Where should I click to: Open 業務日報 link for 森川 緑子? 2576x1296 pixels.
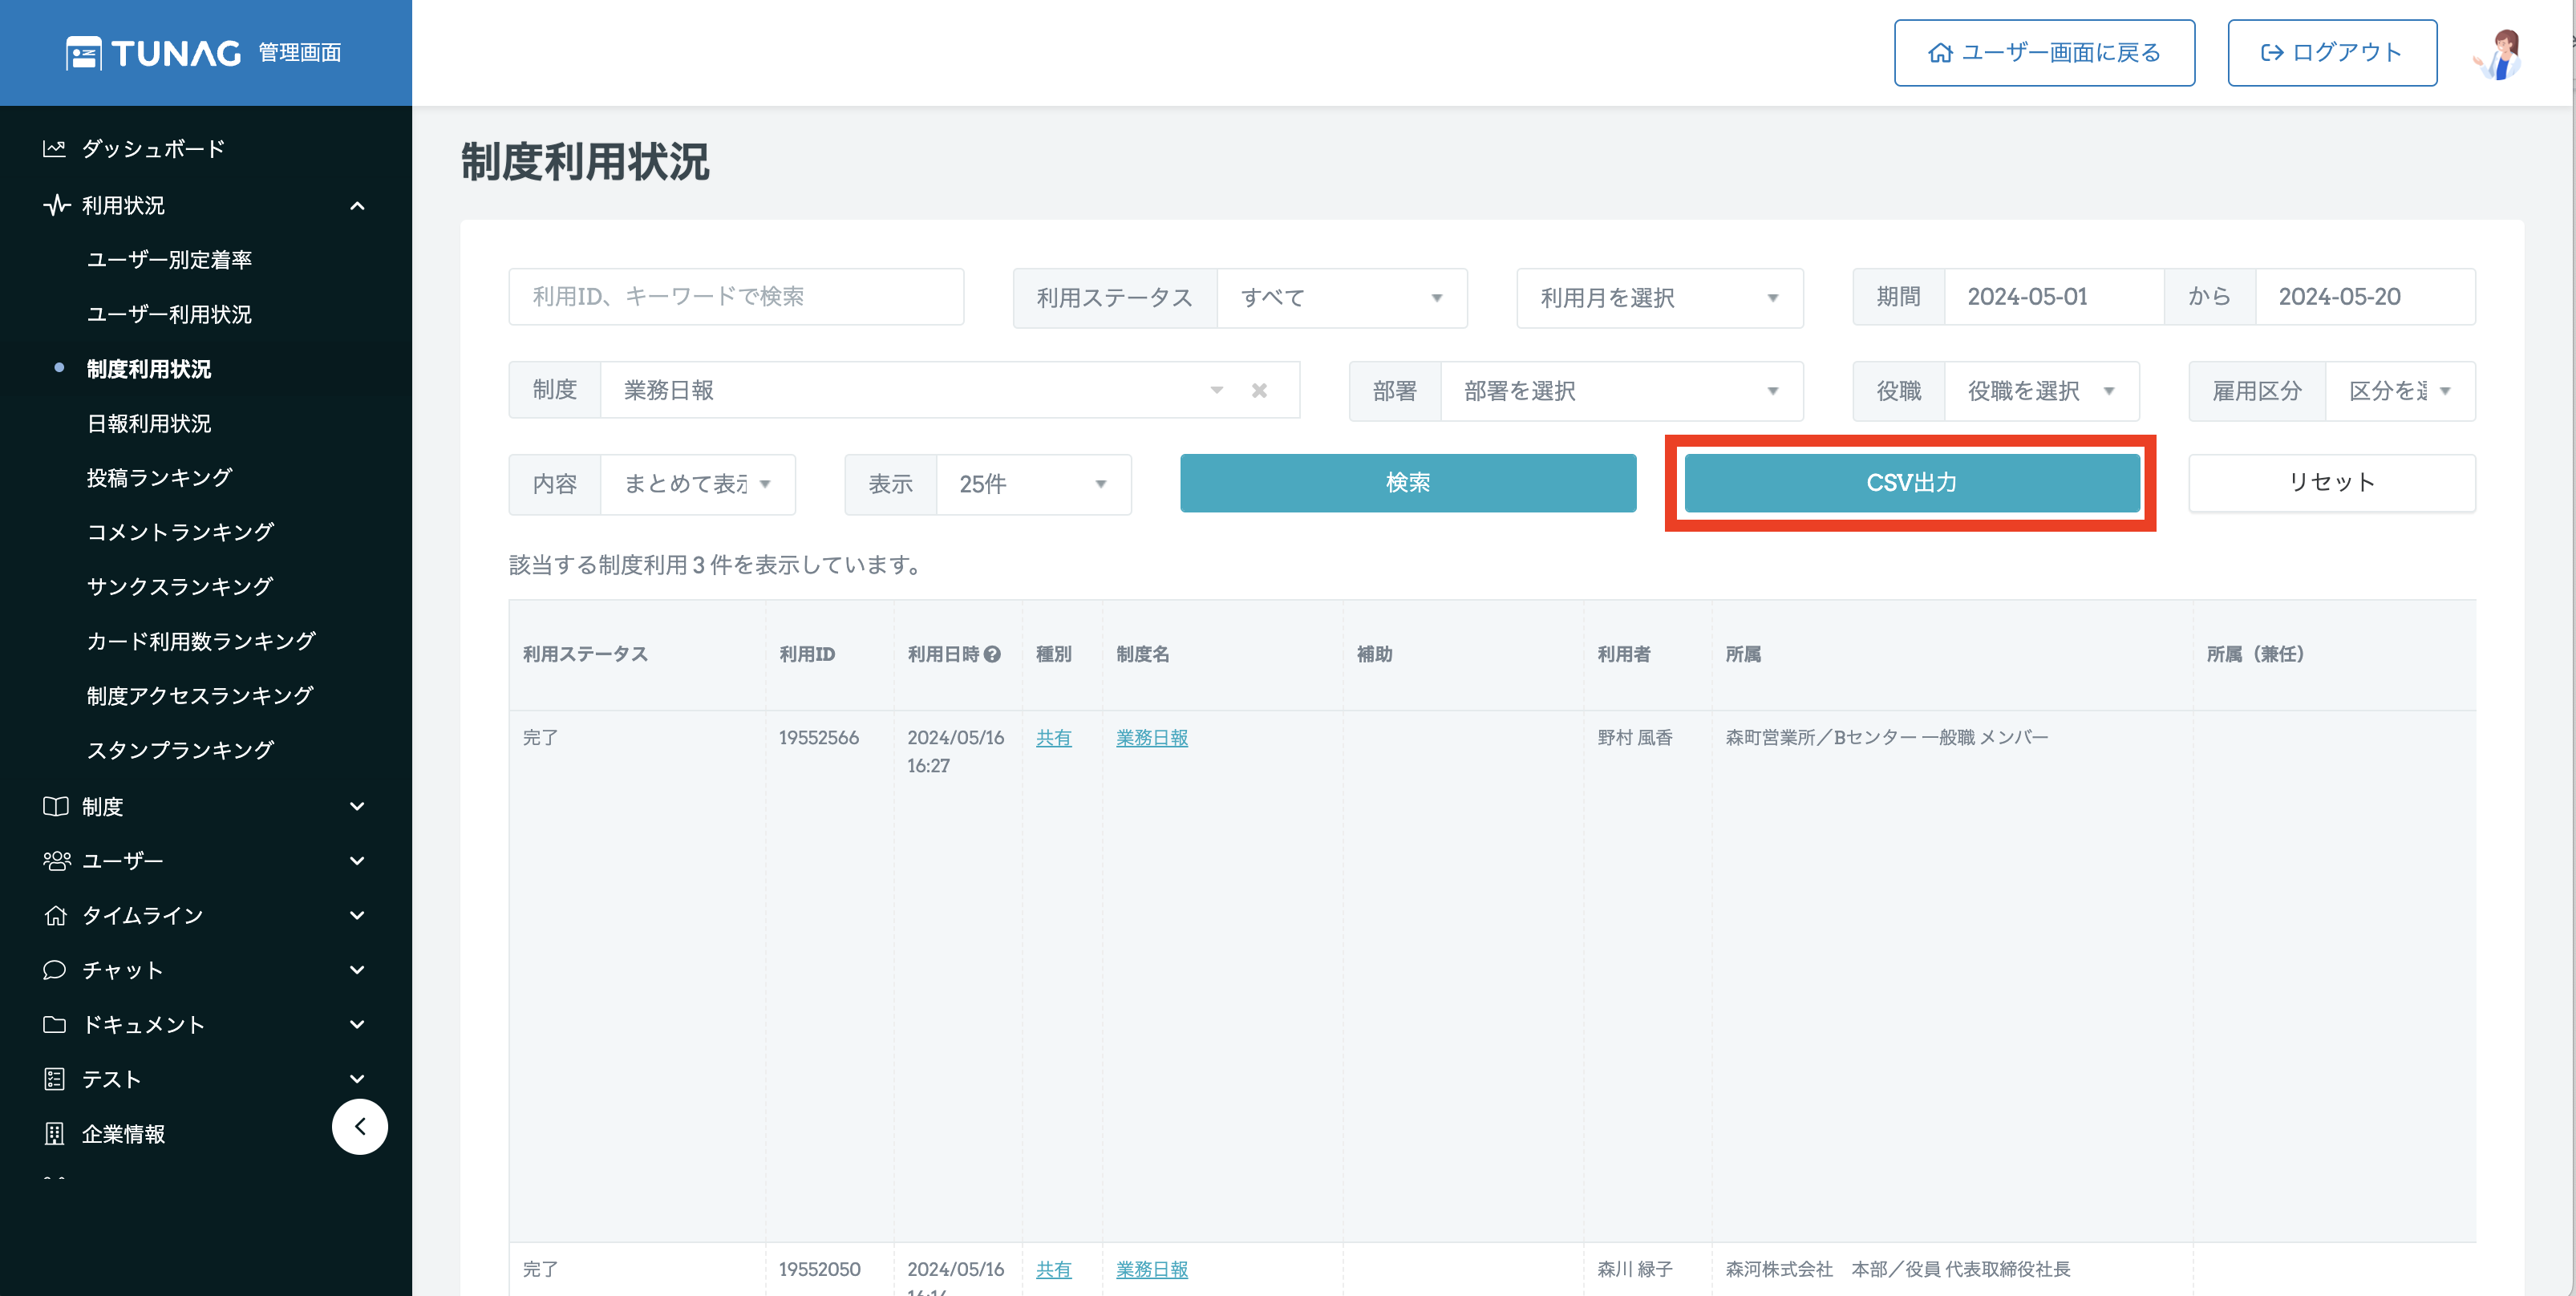click(1152, 1269)
